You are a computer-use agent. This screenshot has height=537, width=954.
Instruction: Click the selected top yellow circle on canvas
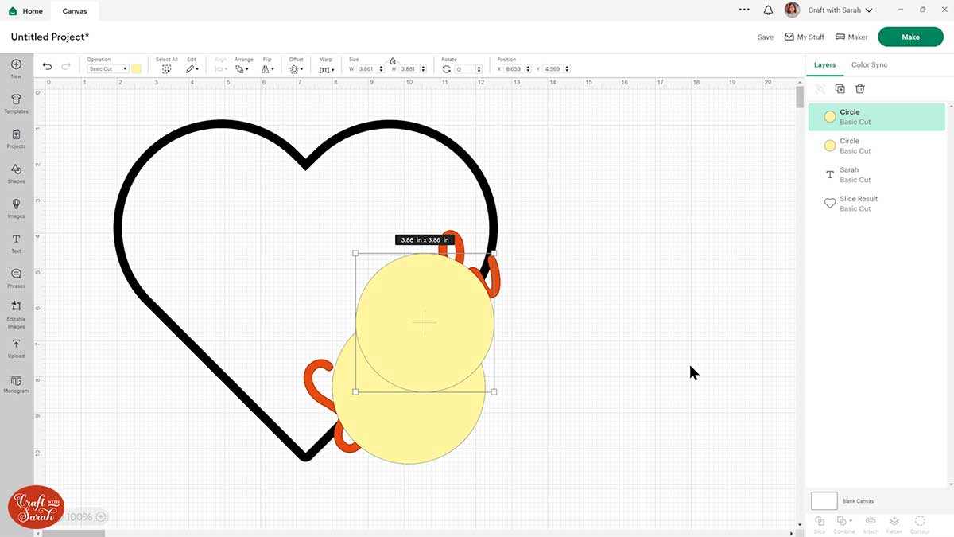[425, 323]
